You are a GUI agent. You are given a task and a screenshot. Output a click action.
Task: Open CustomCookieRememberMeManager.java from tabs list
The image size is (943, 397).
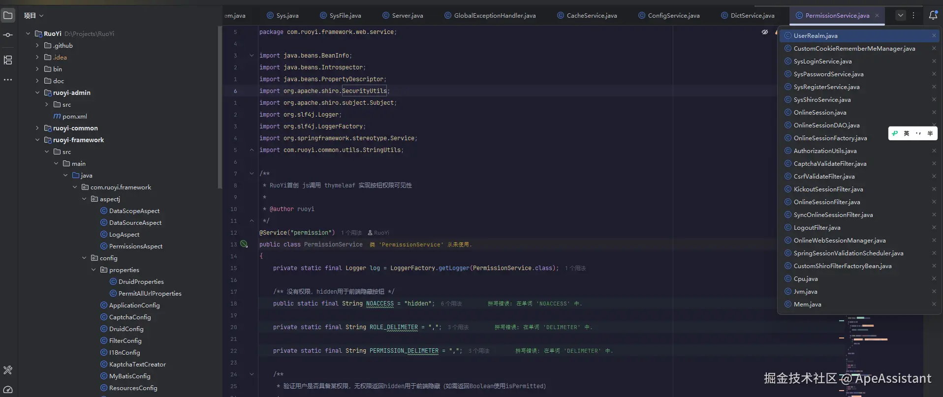854,48
